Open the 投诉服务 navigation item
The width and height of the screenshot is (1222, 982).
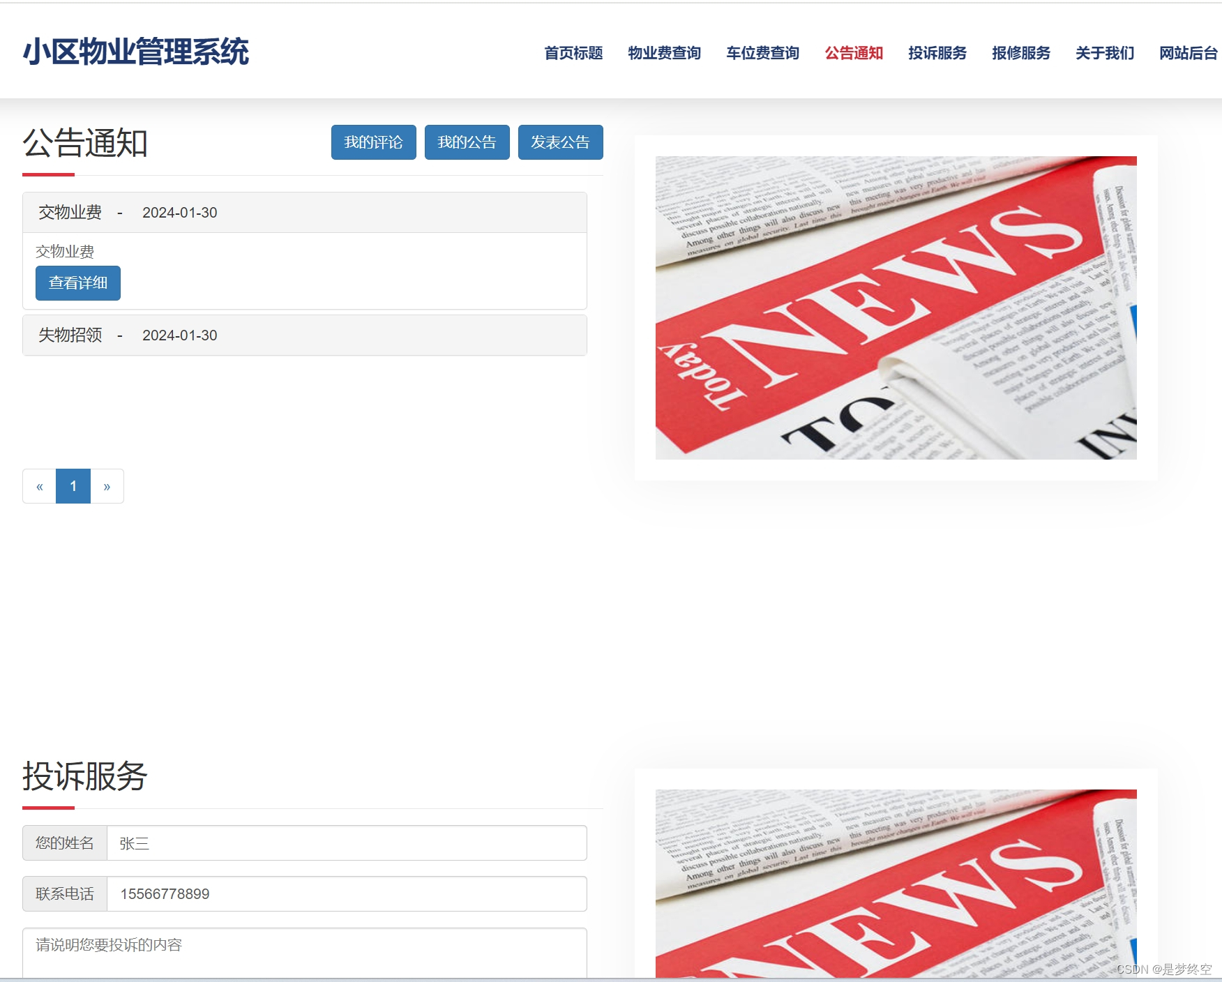click(937, 53)
